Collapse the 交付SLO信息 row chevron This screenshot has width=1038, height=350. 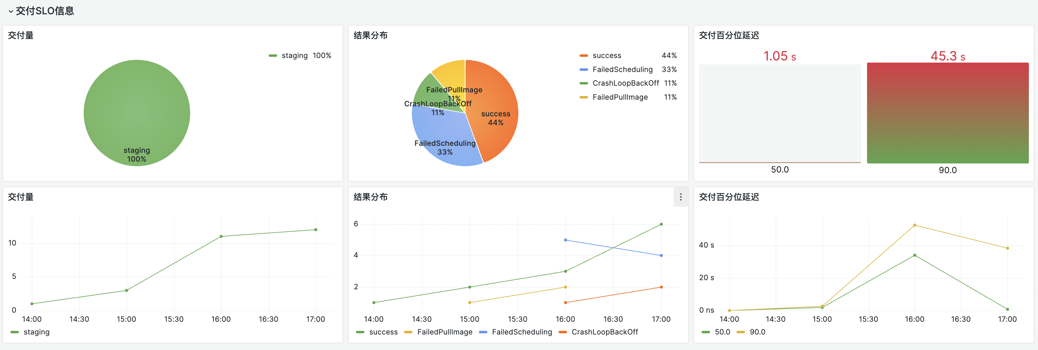pos(10,11)
